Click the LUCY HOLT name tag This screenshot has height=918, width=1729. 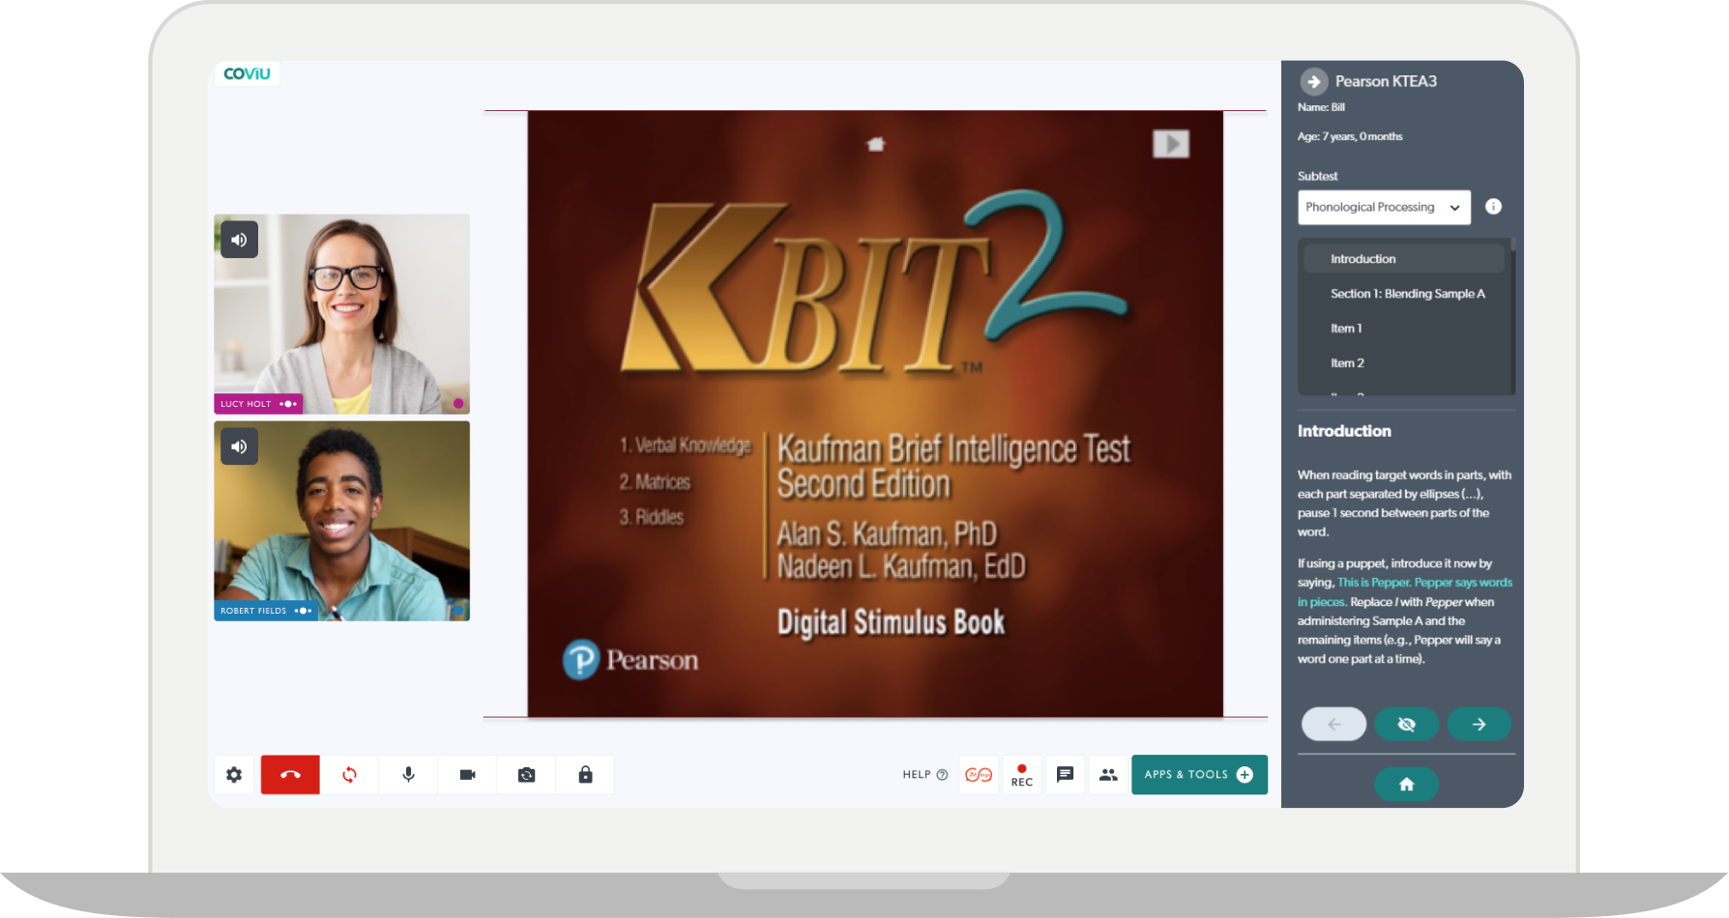[258, 404]
